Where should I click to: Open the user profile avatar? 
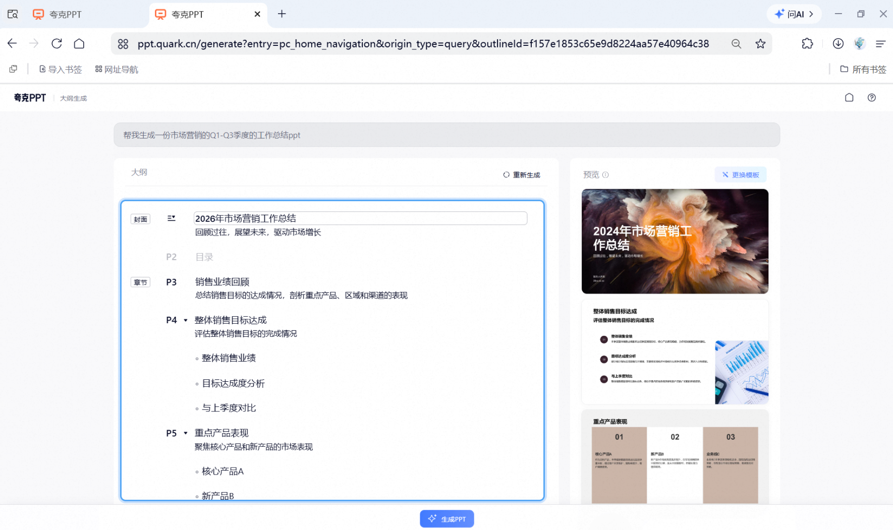click(x=860, y=43)
